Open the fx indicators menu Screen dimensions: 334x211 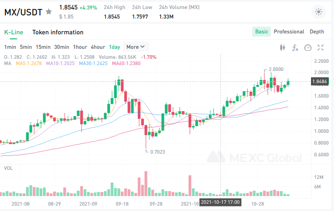click(x=296, y=47)
